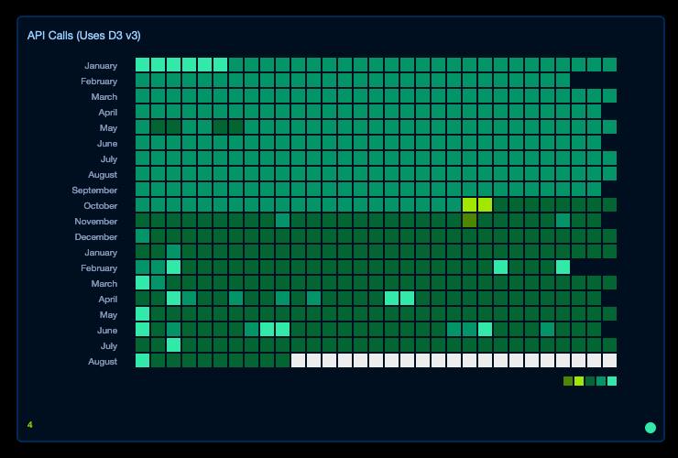This screenshot has height=458, width=678.
Task: Click the mint circle indicator in bottom-right corner
Action: [651, 428]
